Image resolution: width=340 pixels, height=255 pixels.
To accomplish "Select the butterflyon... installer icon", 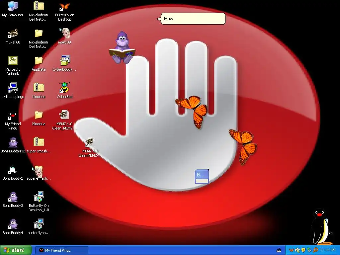I will pos(39,227).
